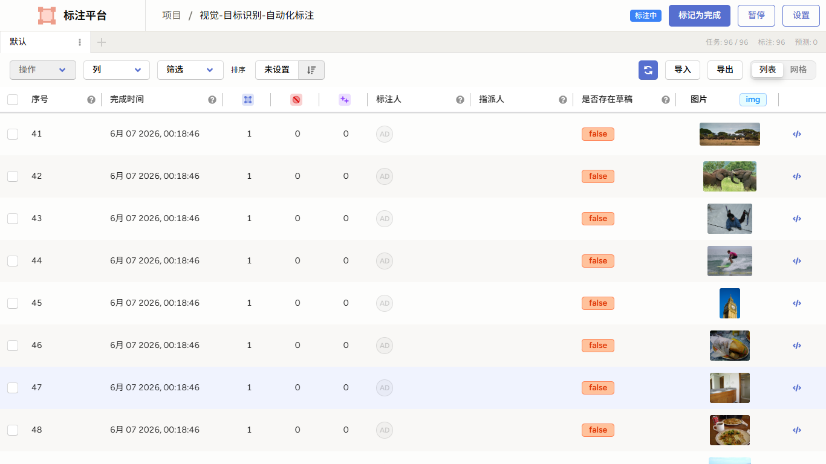Select checkbox for row 42
The image size is (826, 464).
pos(13,176)
